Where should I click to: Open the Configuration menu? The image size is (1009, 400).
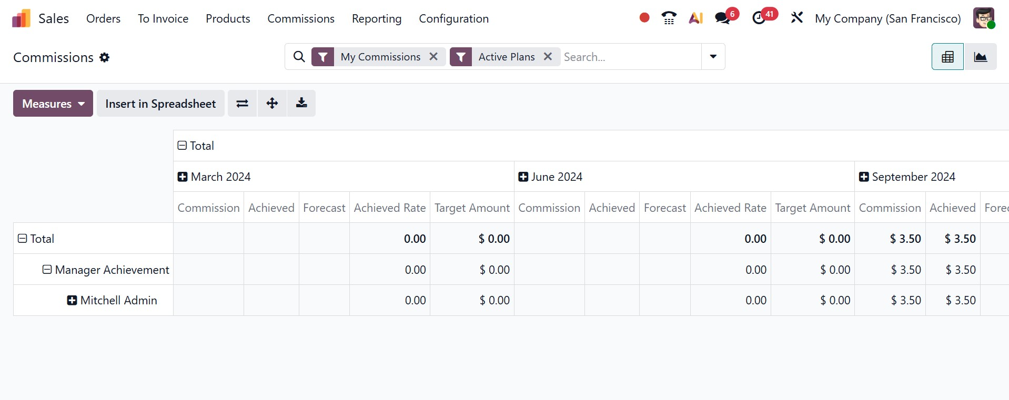(x=453, y=19)
